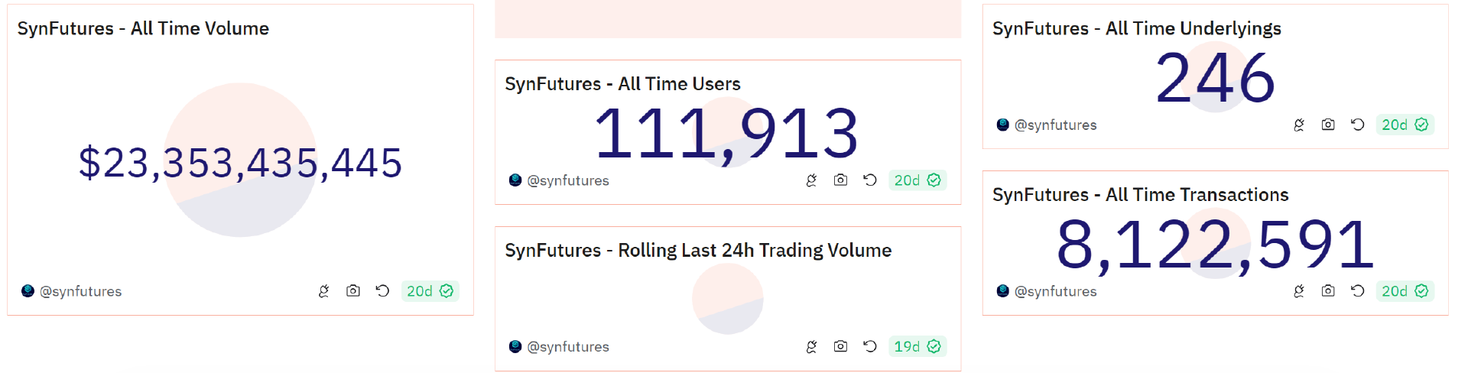The image size is (1468, 373).
Task: Click plug icon on All Time Transactions card
Action: click(1298, 291)
